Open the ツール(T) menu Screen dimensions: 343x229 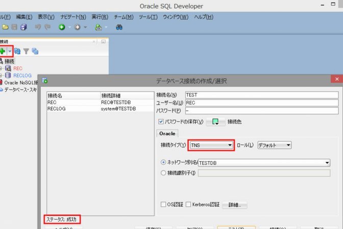pyautogui.click(x=148, y=17)
